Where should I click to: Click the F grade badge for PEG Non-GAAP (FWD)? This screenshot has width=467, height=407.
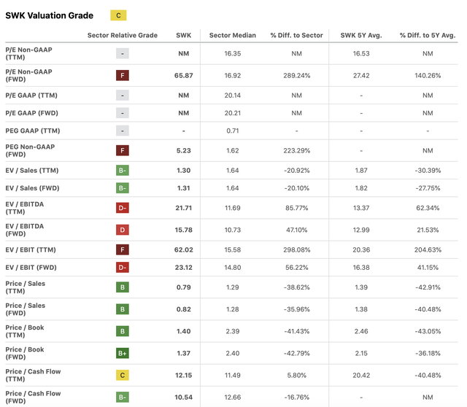point(123,150)
